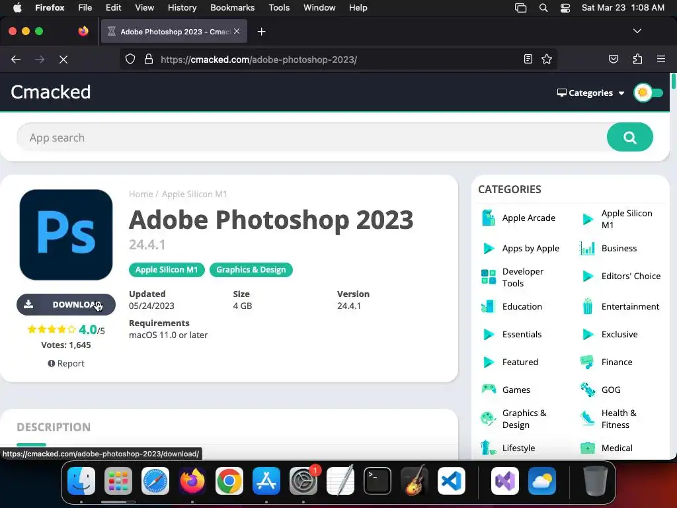The width and height of the screenshot is (677, 508).
Task: Click the Entertainment popcorn icon
Action: coord(587,306)
